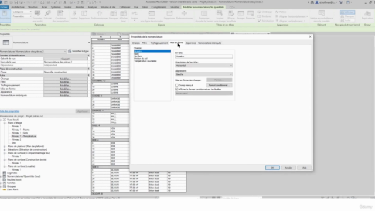Click Supprimer column icon in Colonnes
This screenshot has height=211, width=375.
(84, 16)
